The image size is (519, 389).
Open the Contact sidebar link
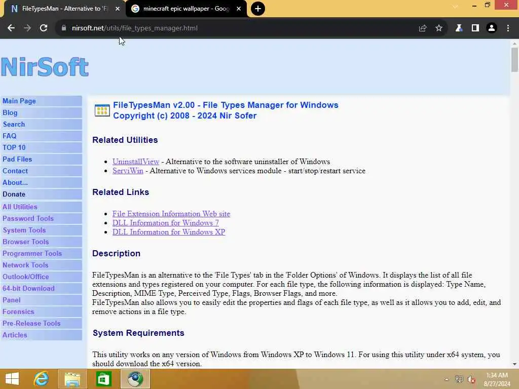tap(42, 171)
